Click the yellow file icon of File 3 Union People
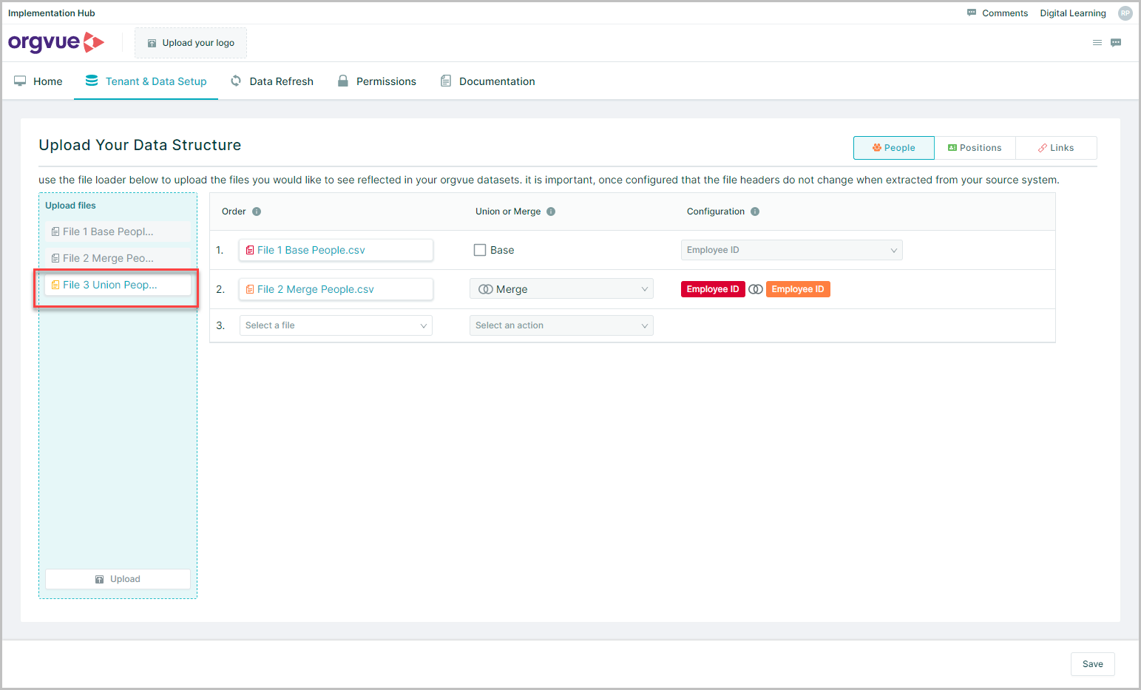The width and height of the screenshot is (1141, 690). click(x=55, y=285)
